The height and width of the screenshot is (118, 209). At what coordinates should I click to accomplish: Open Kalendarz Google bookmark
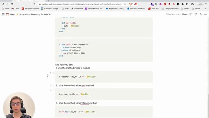tap(50, 9)
